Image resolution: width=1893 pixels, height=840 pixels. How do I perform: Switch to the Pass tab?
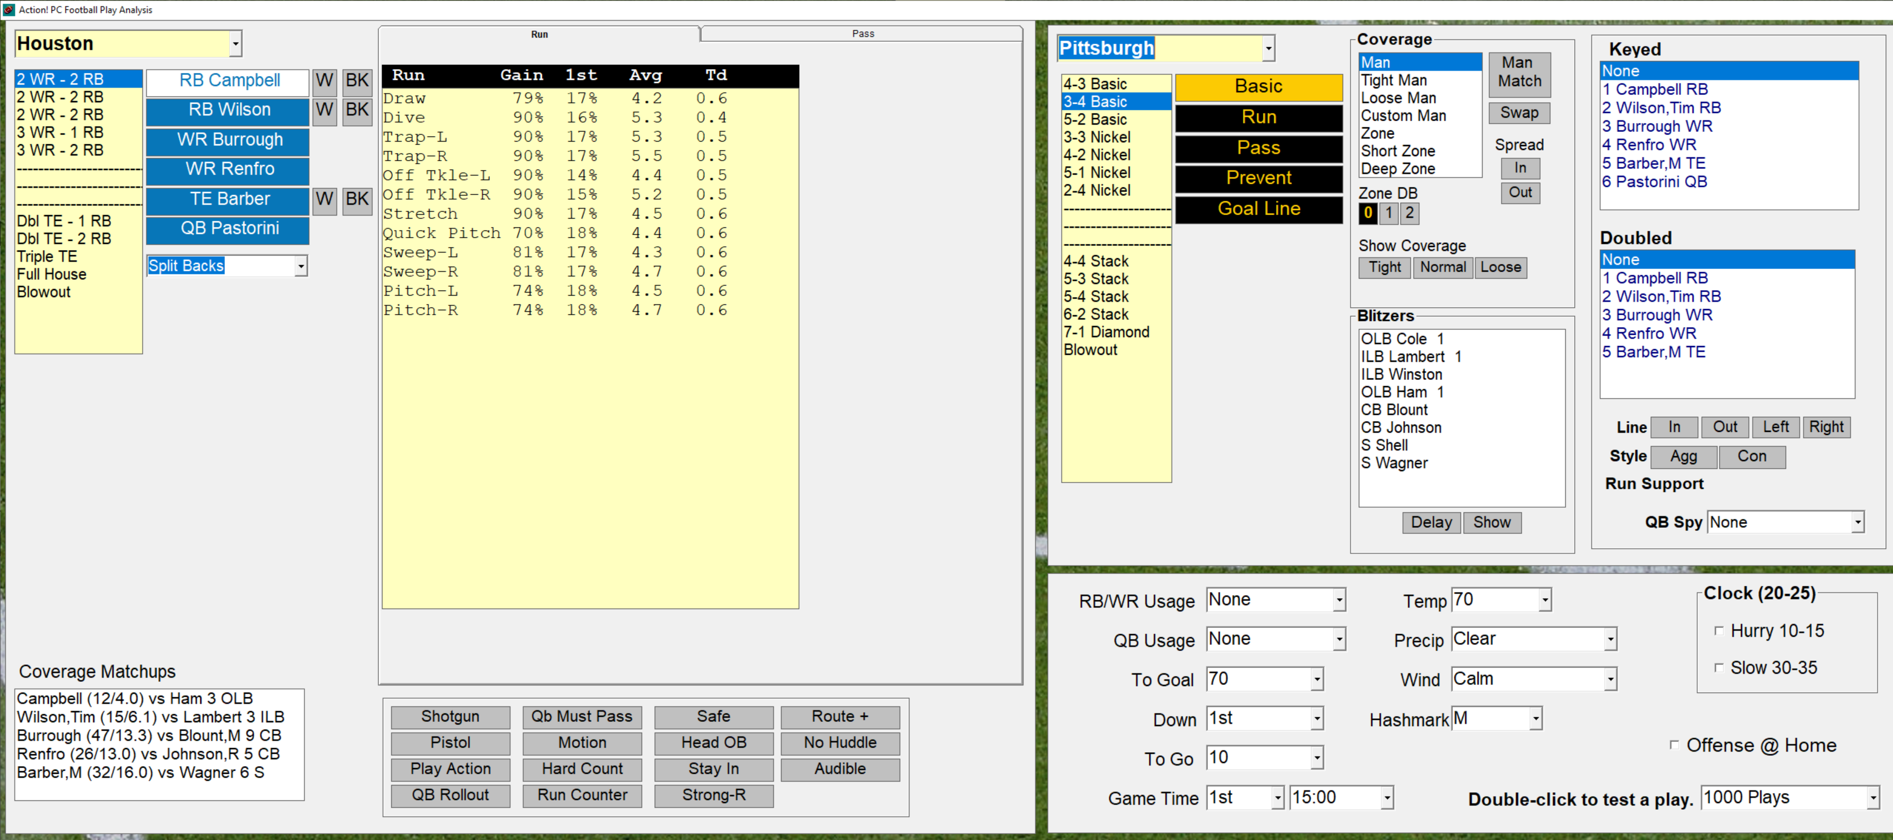coord(863,34)
